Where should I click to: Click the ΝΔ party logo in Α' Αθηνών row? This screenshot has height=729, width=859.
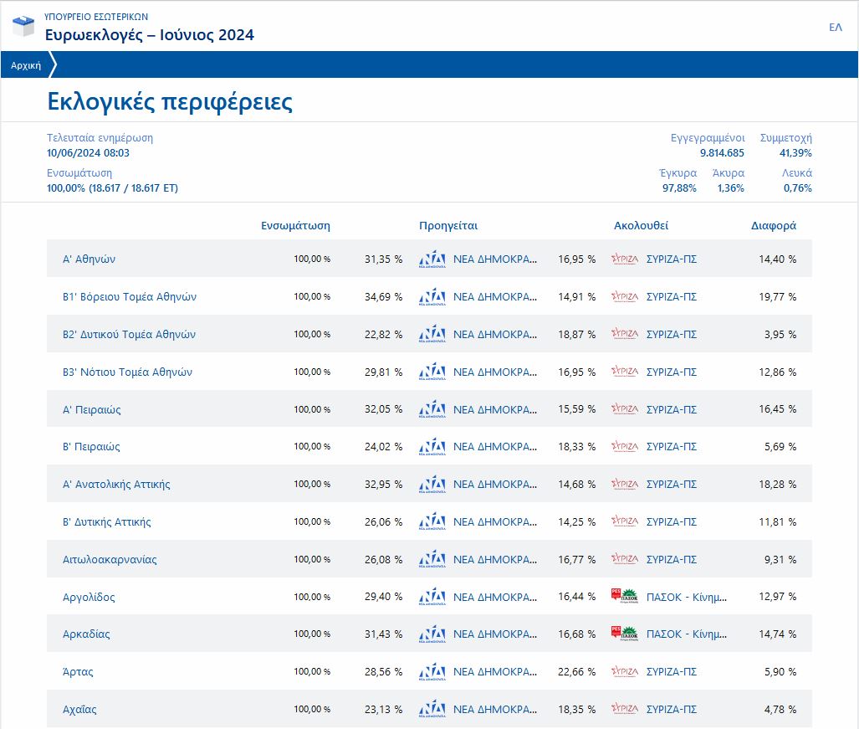[x=432, y=259]
